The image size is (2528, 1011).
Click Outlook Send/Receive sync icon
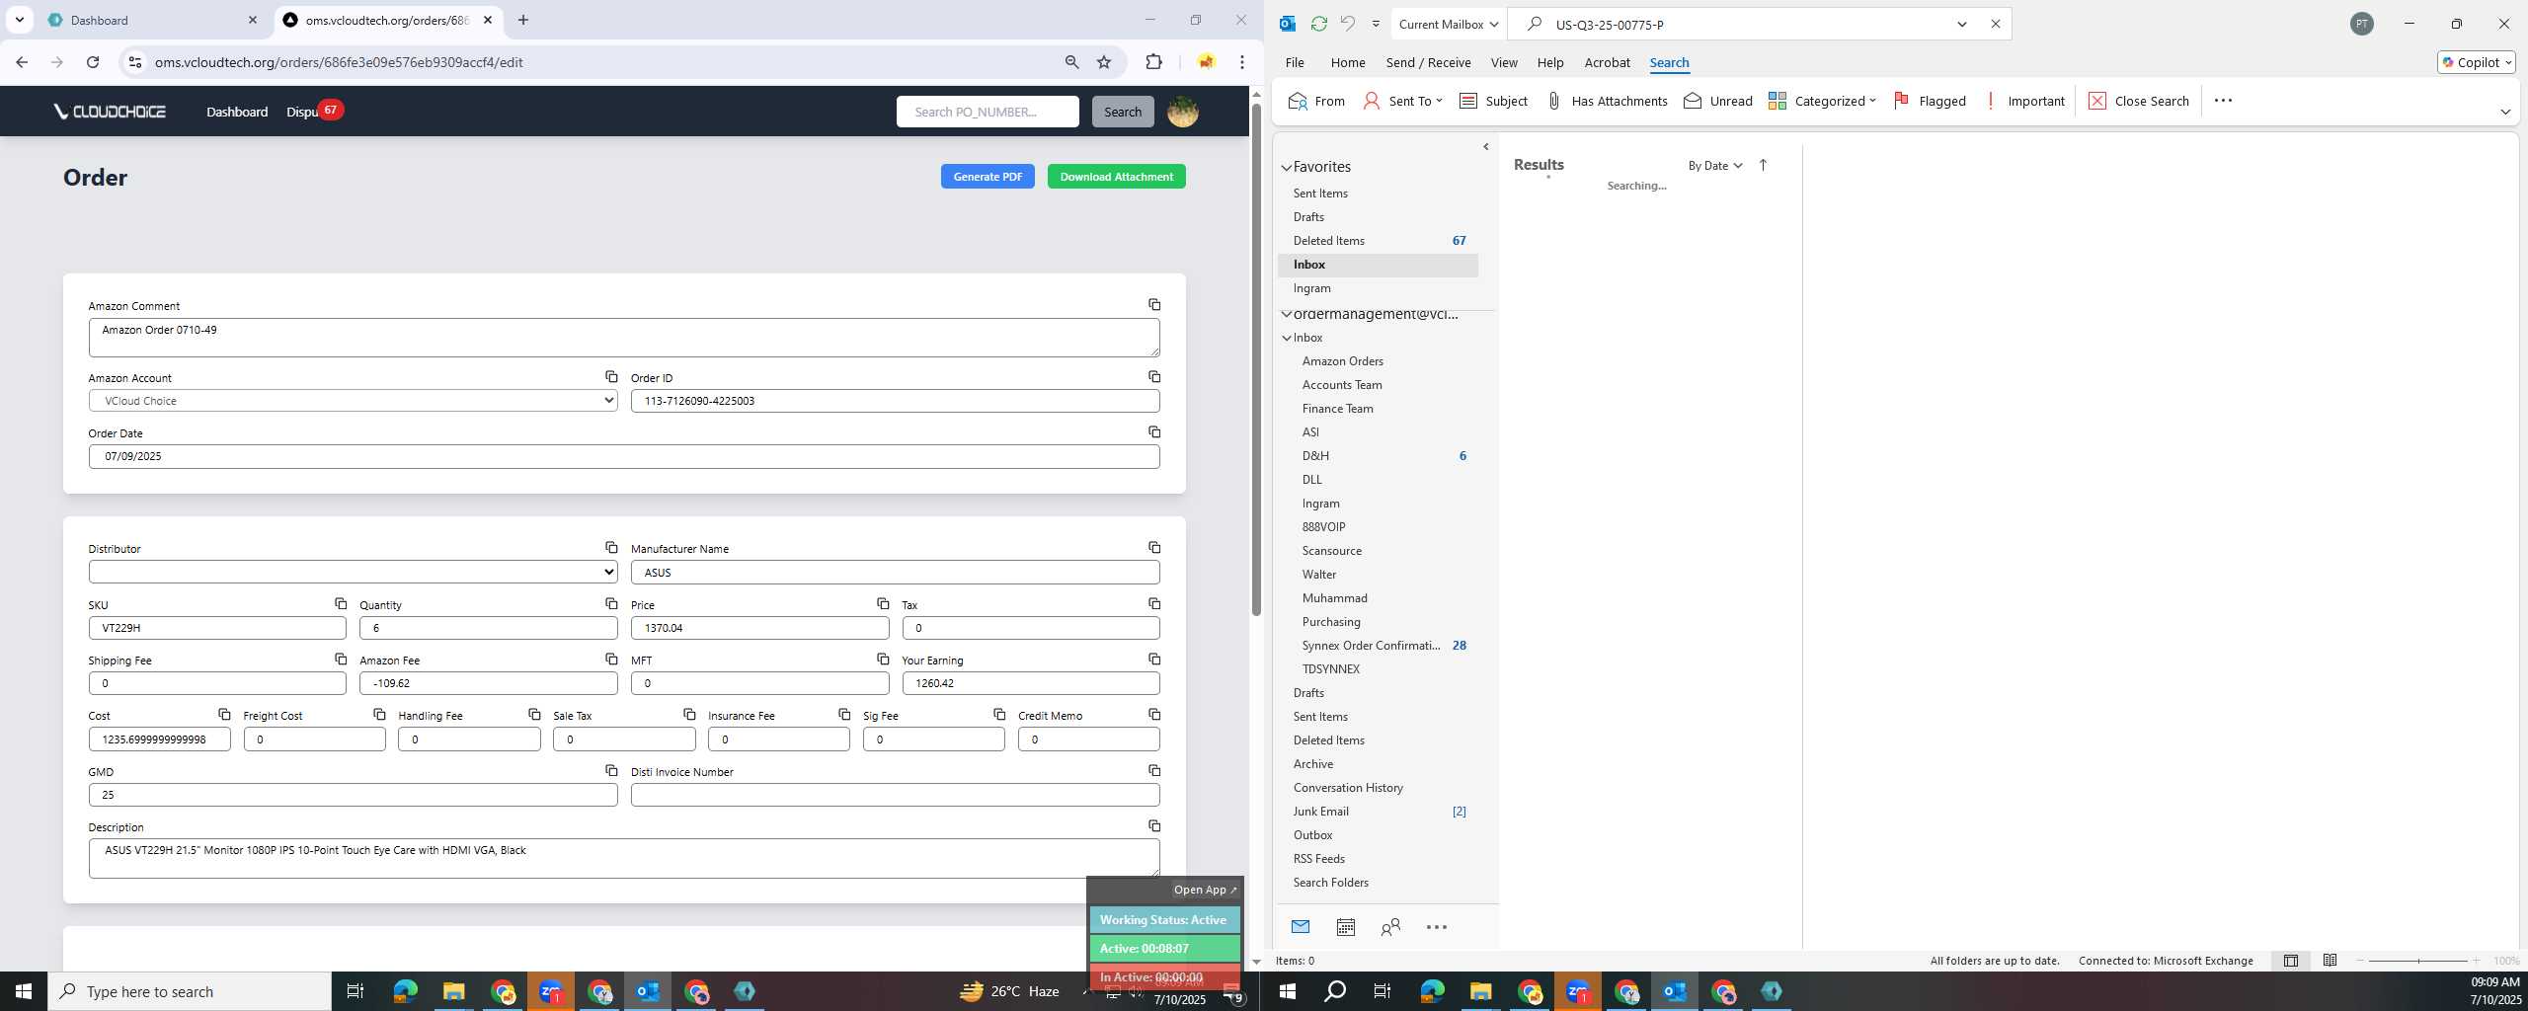1318,24
